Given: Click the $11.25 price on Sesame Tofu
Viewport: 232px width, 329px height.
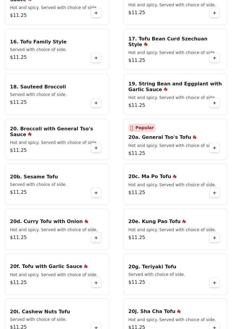Looking at the screenshot, I should 18,192.
